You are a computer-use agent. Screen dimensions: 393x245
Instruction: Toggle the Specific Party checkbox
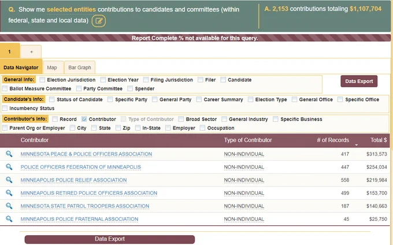[x=110, y=99]
